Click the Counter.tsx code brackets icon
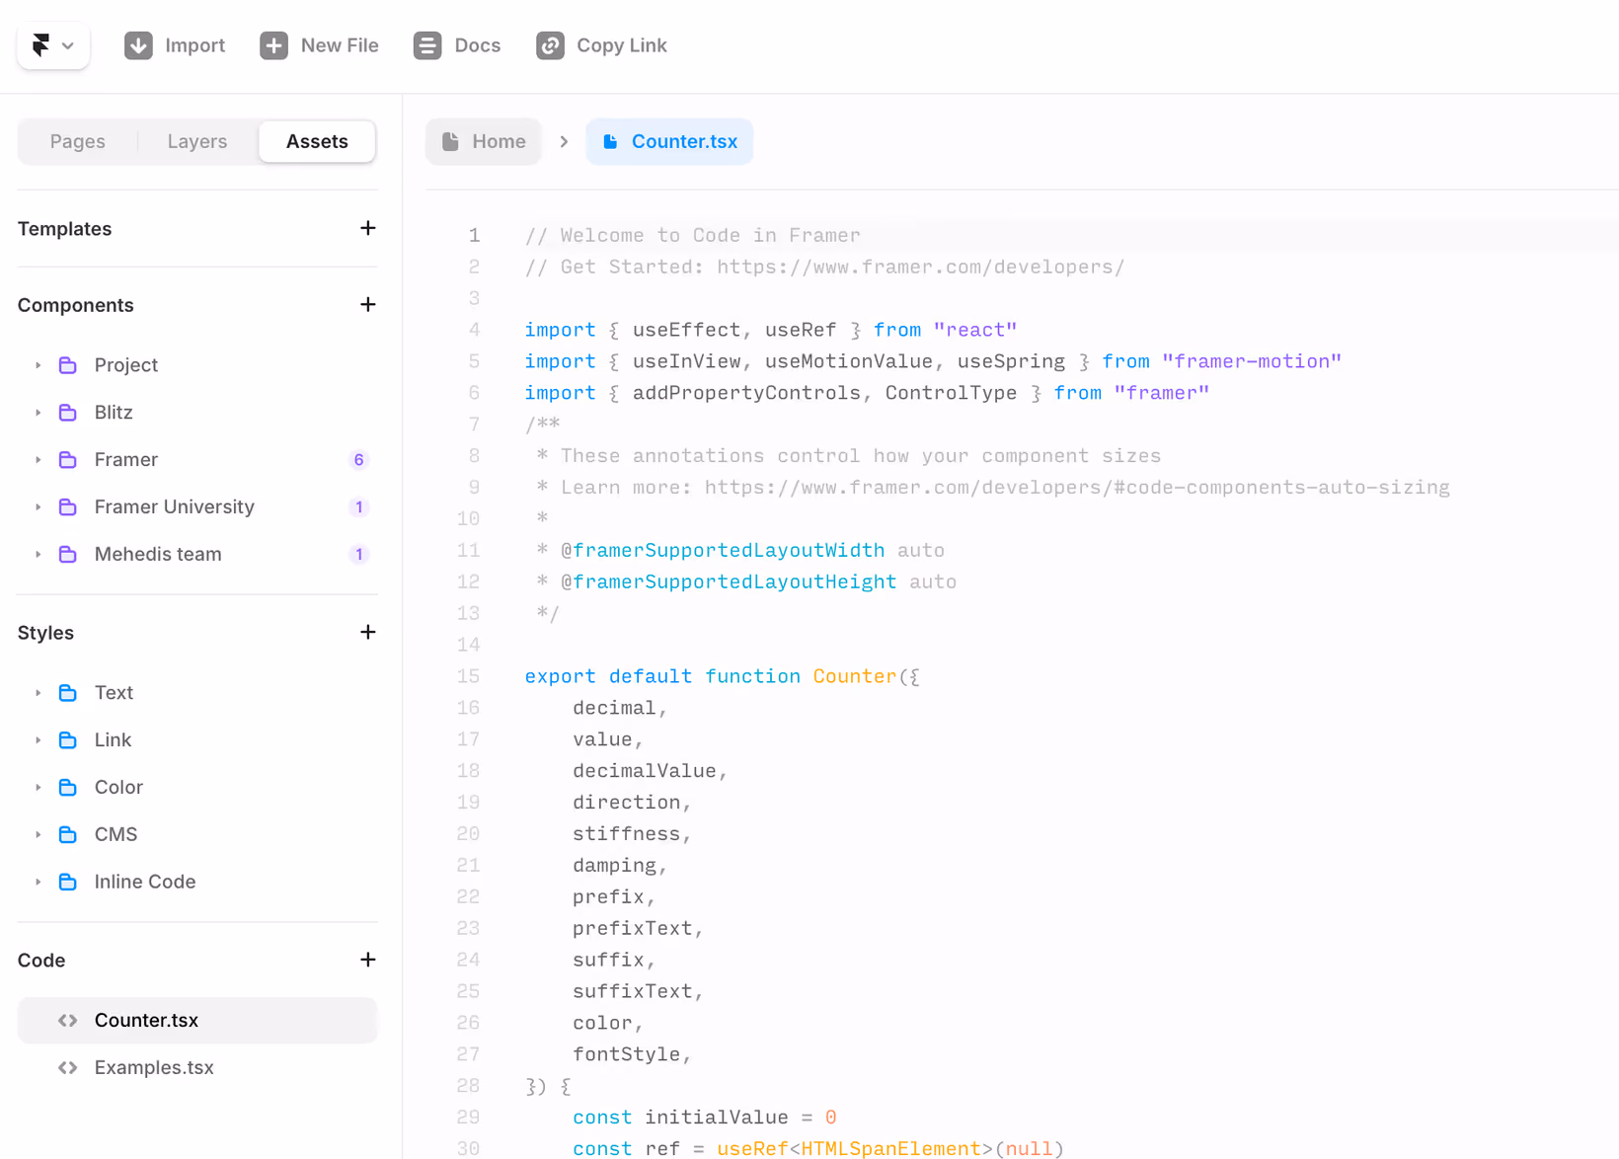The width and height of the screenshot is (1619, 1159). click(x=67, y=1021)
